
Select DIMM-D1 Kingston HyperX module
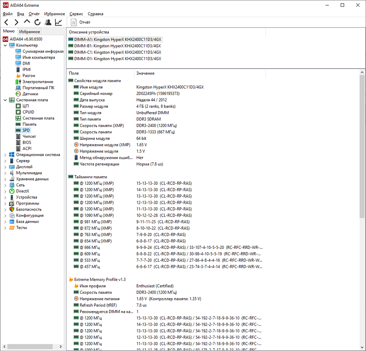[x=115, y=59]
